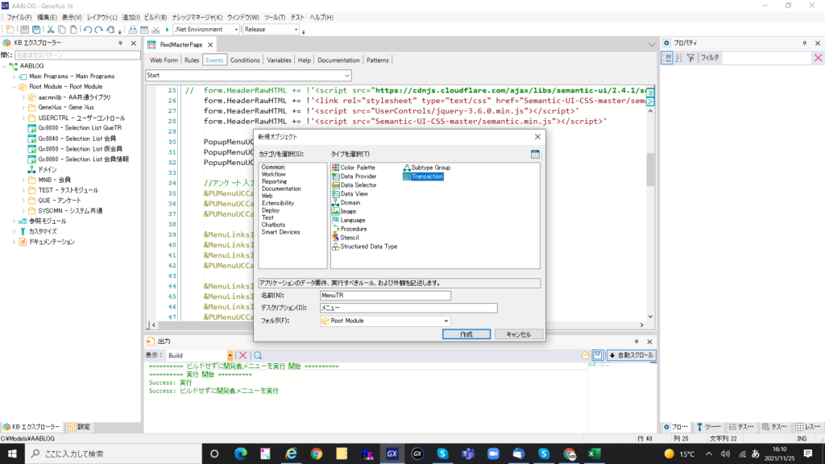Toggle categorized view in Properties panel

pyautogui.click(x=666, y=58)
